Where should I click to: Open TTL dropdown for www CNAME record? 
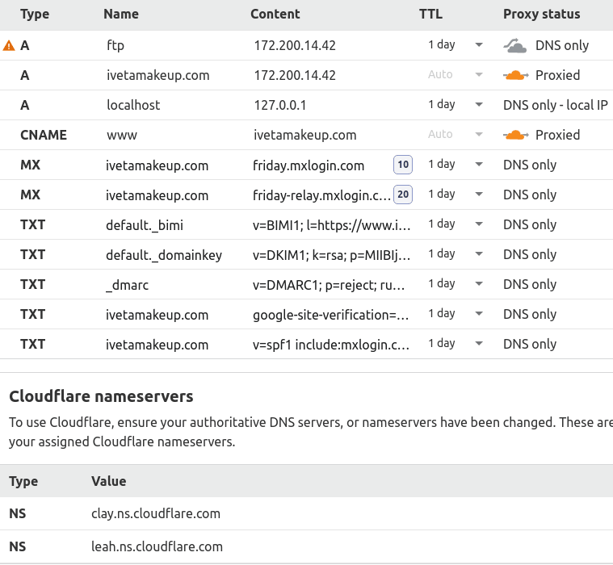(478, 135)
